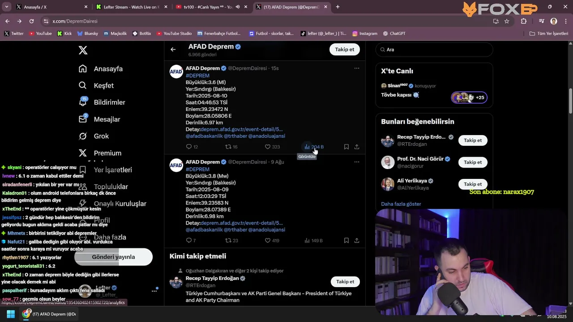Reload the page
This screenshot has height=322, width=573.
point(31,21)
